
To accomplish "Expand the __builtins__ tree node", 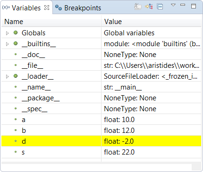I will (x=7, y=44).
